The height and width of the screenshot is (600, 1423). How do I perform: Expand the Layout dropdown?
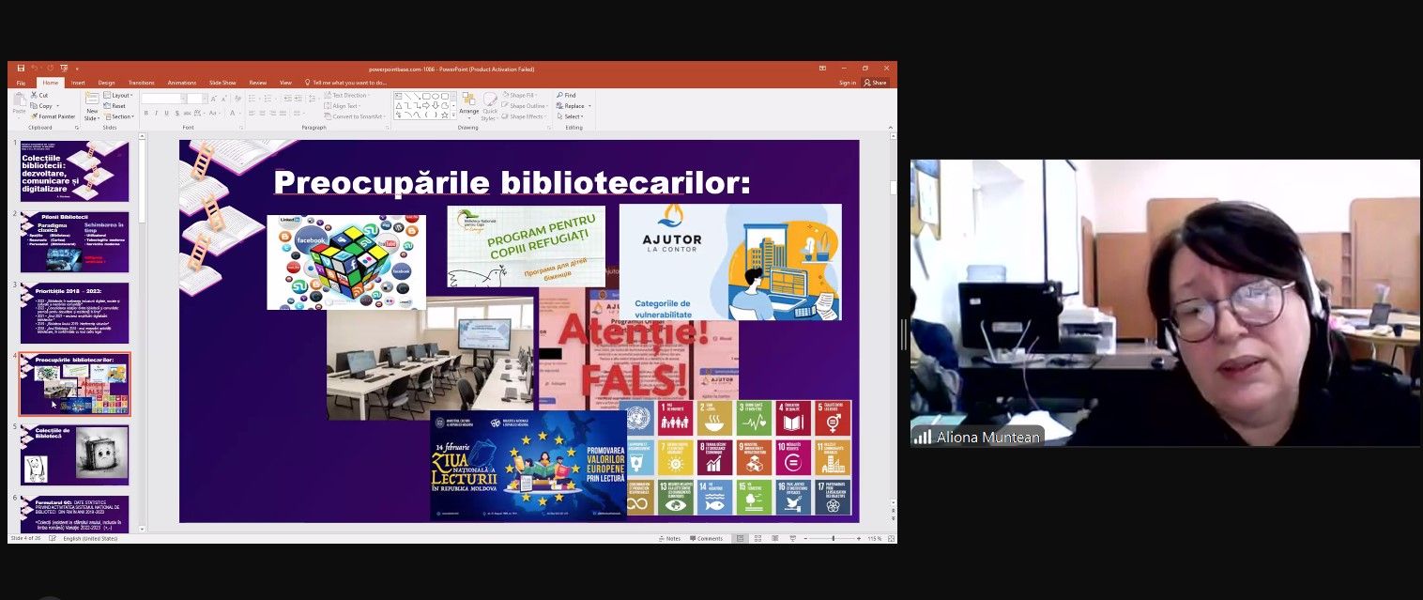[118, 95]
